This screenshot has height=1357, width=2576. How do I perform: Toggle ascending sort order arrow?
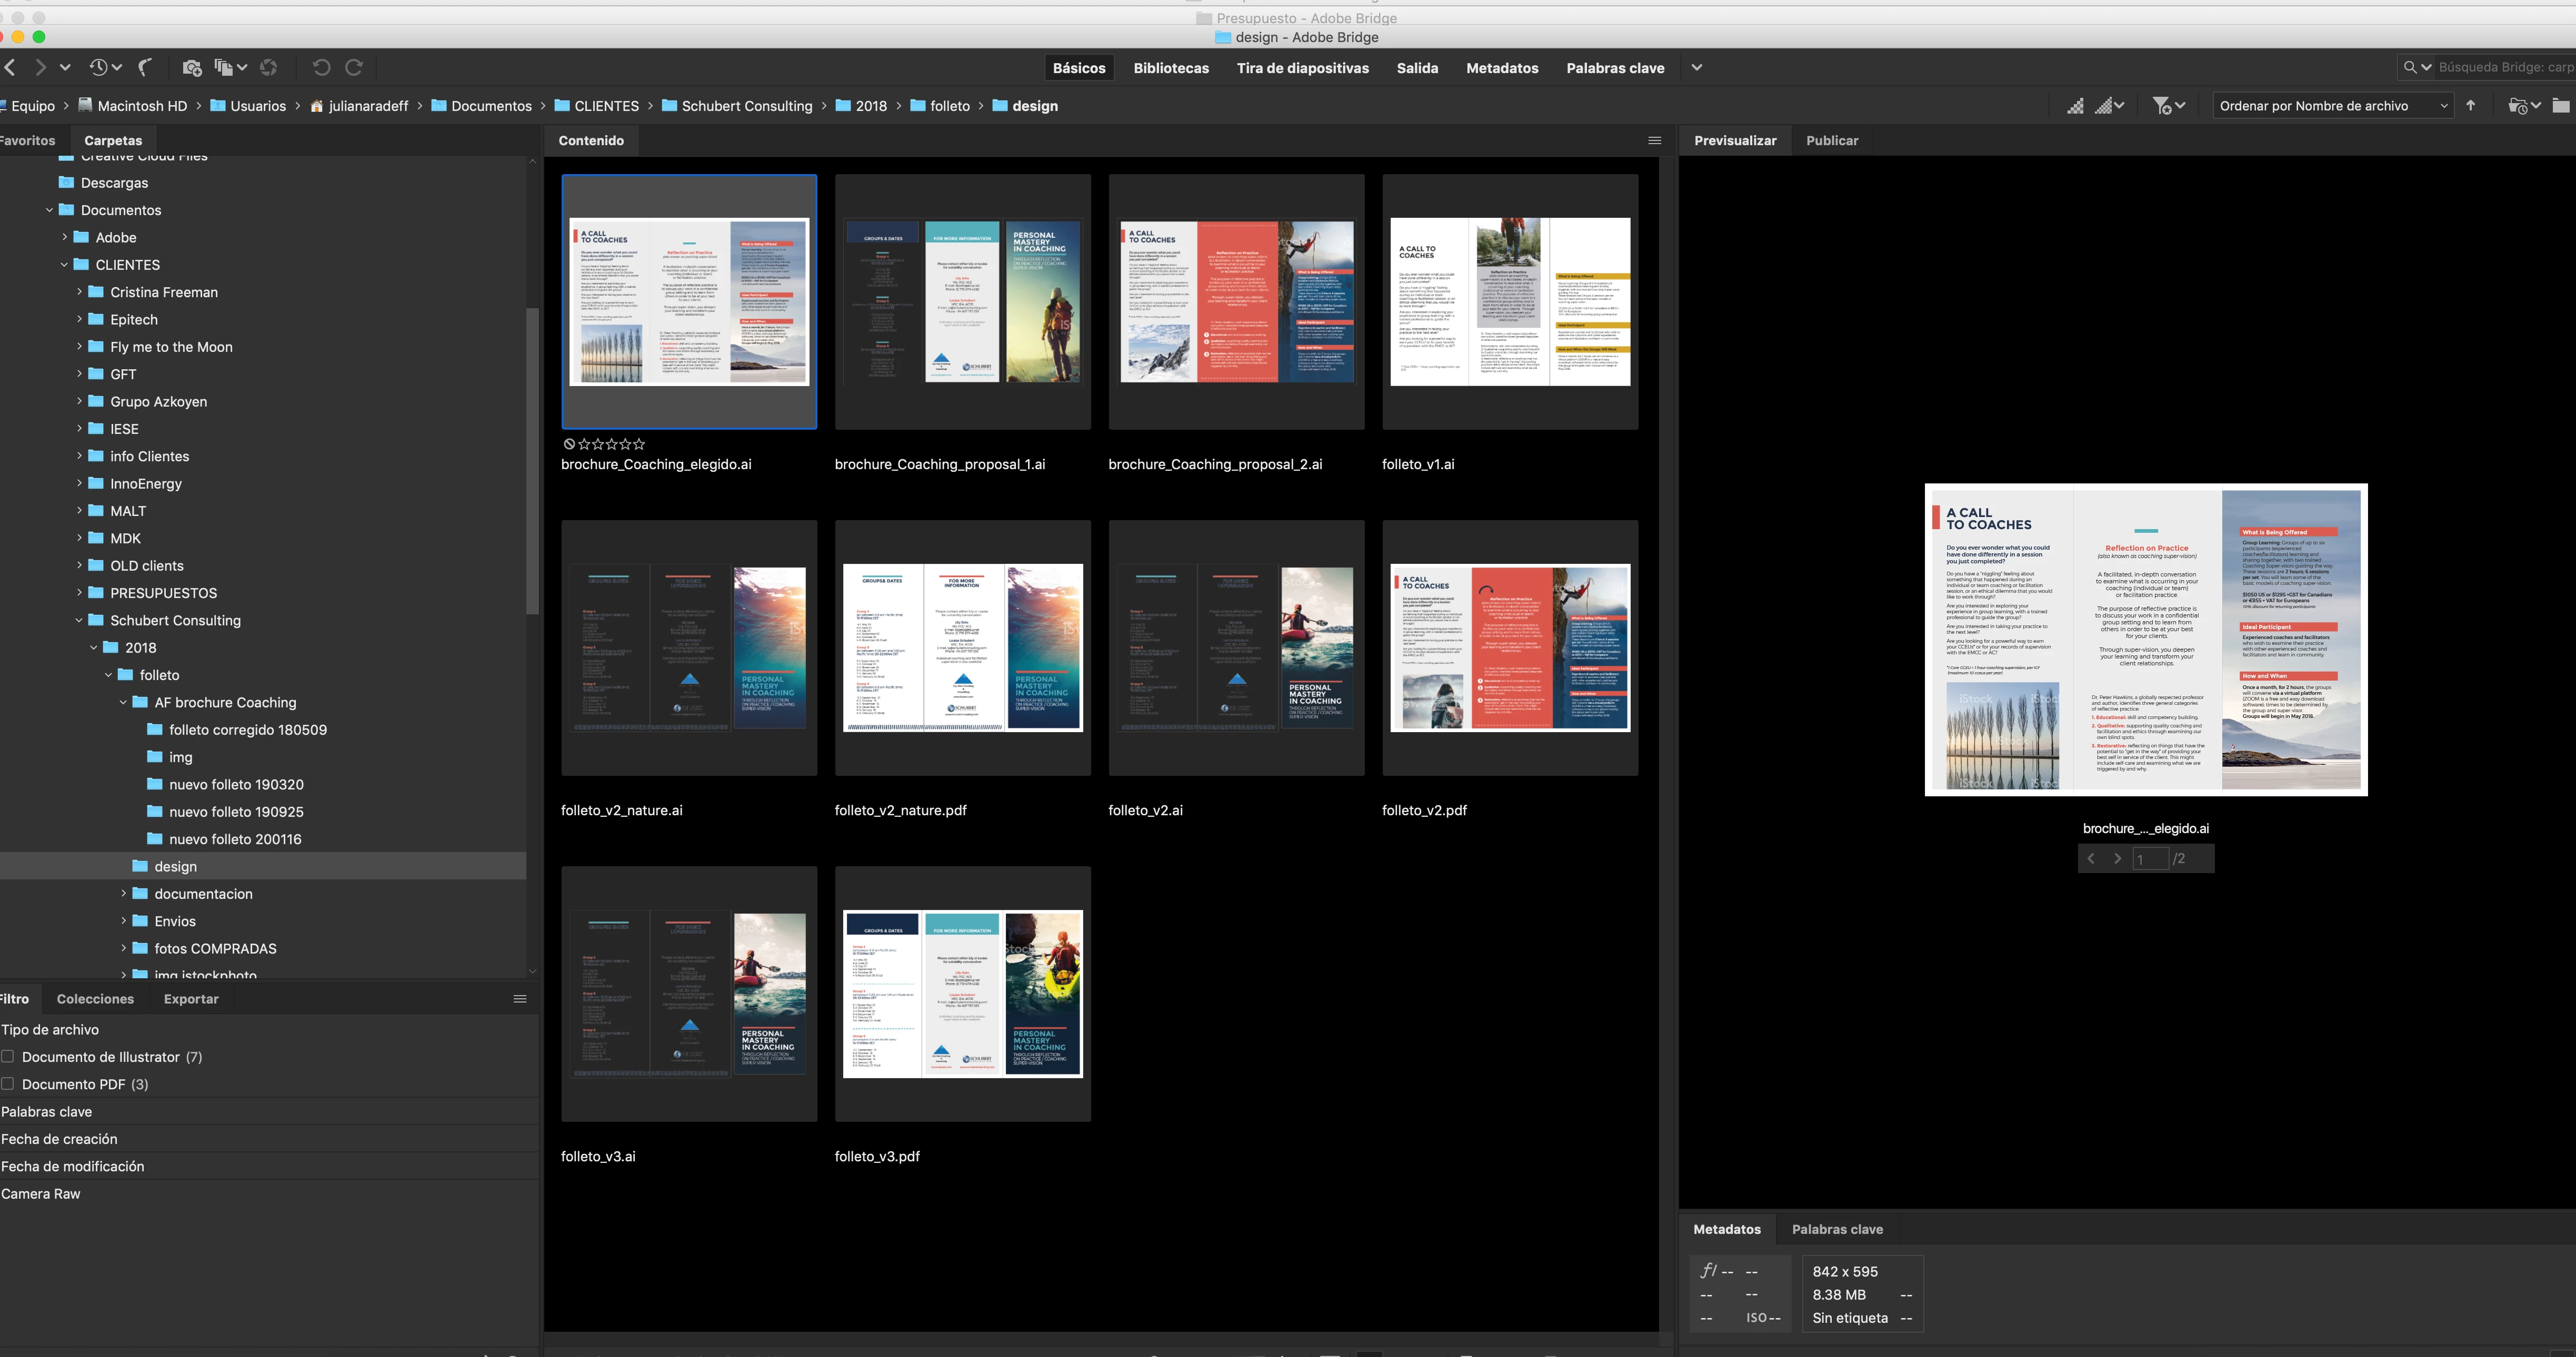click(x=2471, y=106)
